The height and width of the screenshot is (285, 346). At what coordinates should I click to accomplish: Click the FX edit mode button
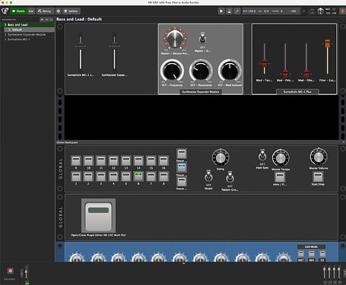coord(322,254)
